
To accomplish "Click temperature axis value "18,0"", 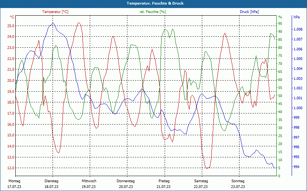I will (x=11, y=102).
